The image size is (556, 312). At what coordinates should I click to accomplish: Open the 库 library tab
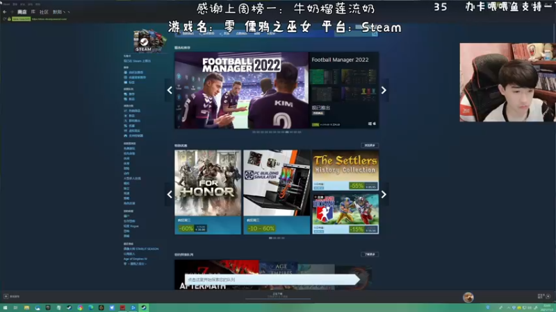(x=33, y=12)
